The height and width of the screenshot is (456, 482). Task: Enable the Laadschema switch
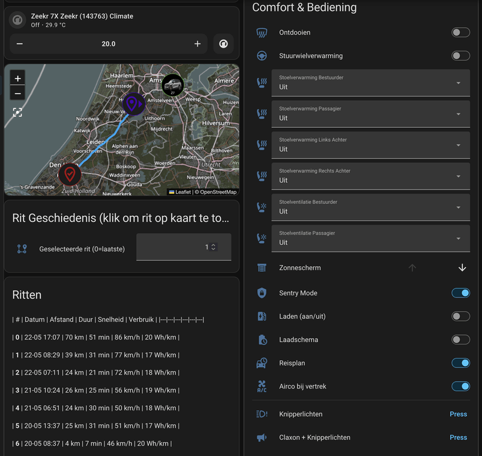click(x=460, y=340)
